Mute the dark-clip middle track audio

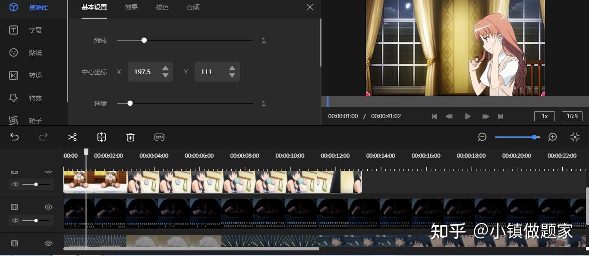[15, 221]
